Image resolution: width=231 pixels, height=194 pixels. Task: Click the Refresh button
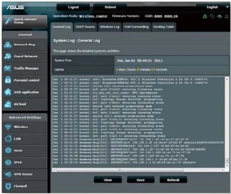click(x=173, y=180)
